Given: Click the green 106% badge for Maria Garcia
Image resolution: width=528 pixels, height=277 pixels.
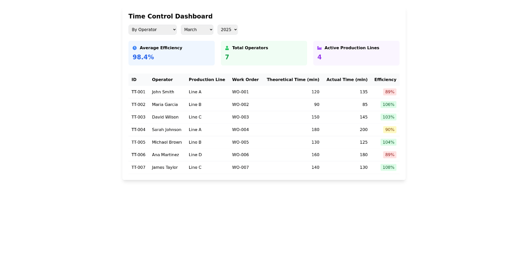Looking at the screenshot, I should tap(389, 105).
